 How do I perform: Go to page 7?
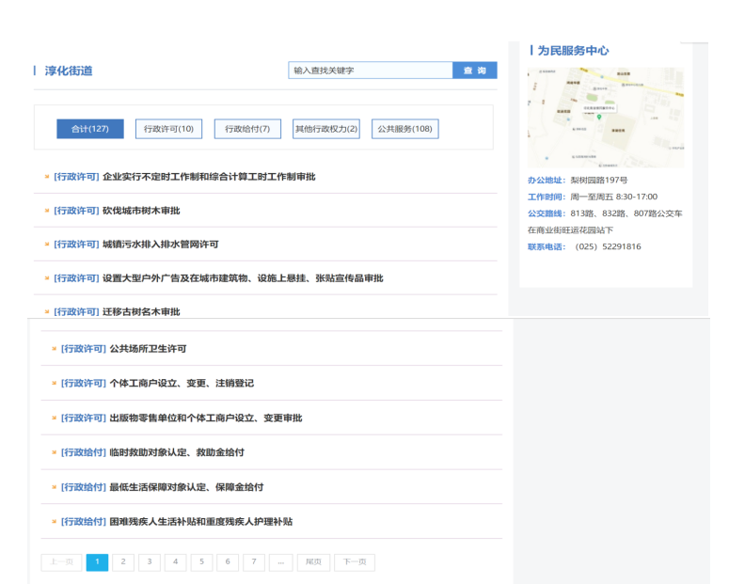point(254,562)
